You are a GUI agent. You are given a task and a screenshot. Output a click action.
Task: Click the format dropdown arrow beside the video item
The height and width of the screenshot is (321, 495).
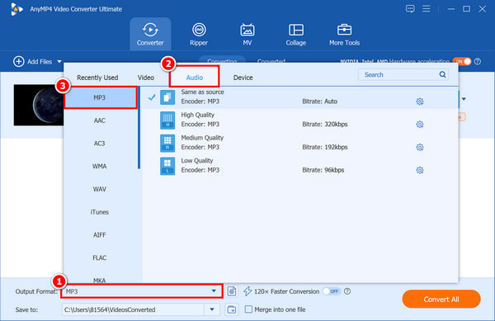pos(464,99)
